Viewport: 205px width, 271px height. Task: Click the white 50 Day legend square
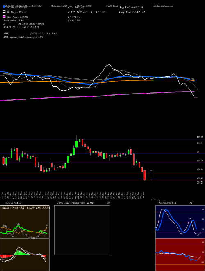[x=4, y=12]
